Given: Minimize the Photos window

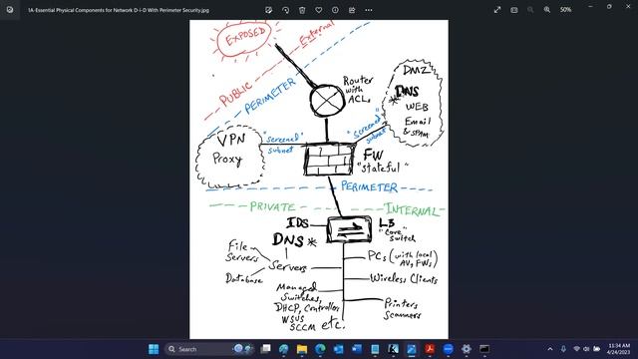Looking at the screenshot, I should point(591,7).
